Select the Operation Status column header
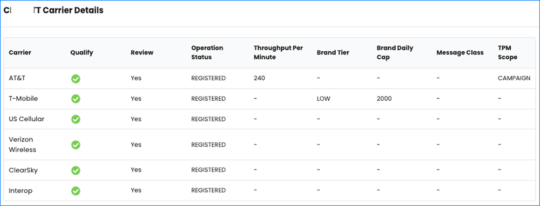This screenshot has width=540, height=206. [x=207, y=53]
